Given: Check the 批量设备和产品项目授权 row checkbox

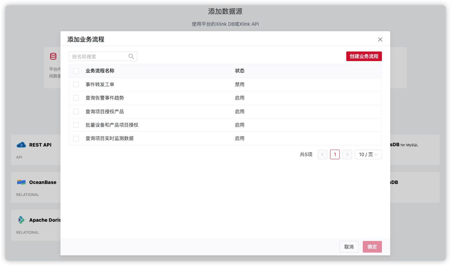Looking at the screenshot, I should (76, 125).
